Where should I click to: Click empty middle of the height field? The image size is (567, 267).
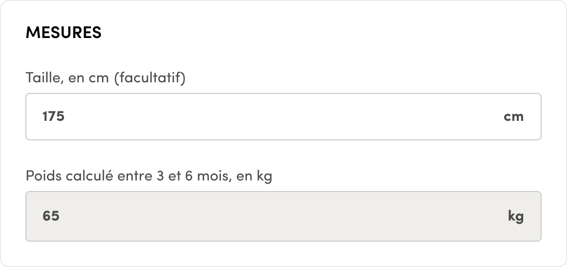283,117
